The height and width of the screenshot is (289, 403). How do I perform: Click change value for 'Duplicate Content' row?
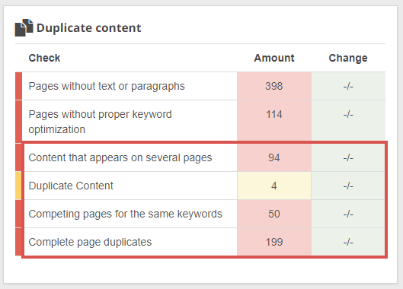[348, 186]
